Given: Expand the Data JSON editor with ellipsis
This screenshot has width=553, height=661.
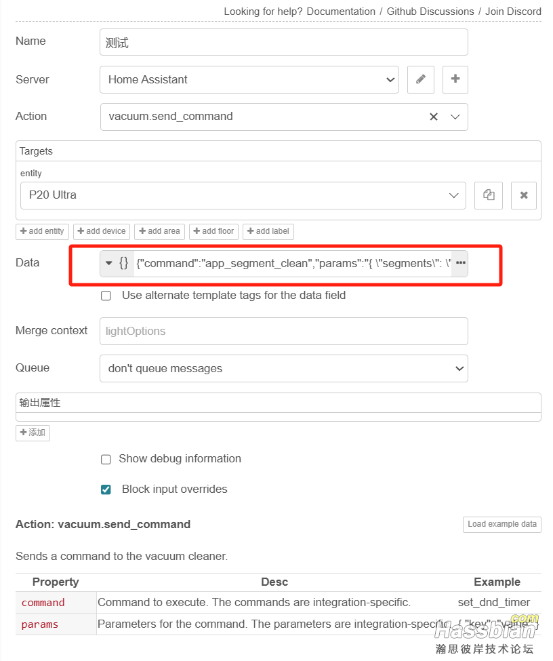Looking at the screenshot, I should pos(460,263).
